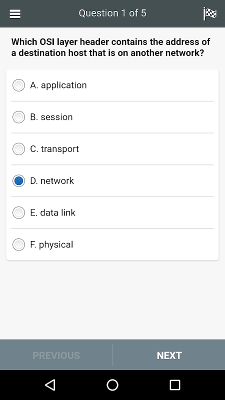Image resolution: width=225 pixels, height=400 pixels.
Task: Choose the 'application' answer text
Action: [64, 85]
